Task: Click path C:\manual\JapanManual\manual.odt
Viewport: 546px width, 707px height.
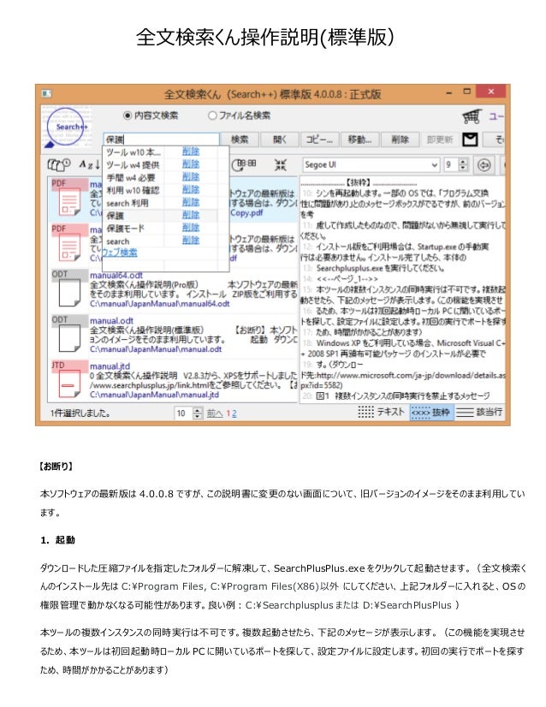Action: tap(156, 349)
